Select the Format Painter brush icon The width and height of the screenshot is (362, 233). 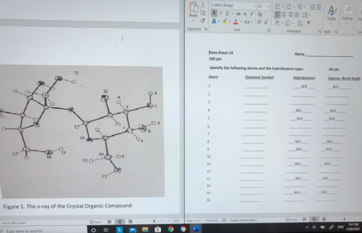[x=203, y=21]
